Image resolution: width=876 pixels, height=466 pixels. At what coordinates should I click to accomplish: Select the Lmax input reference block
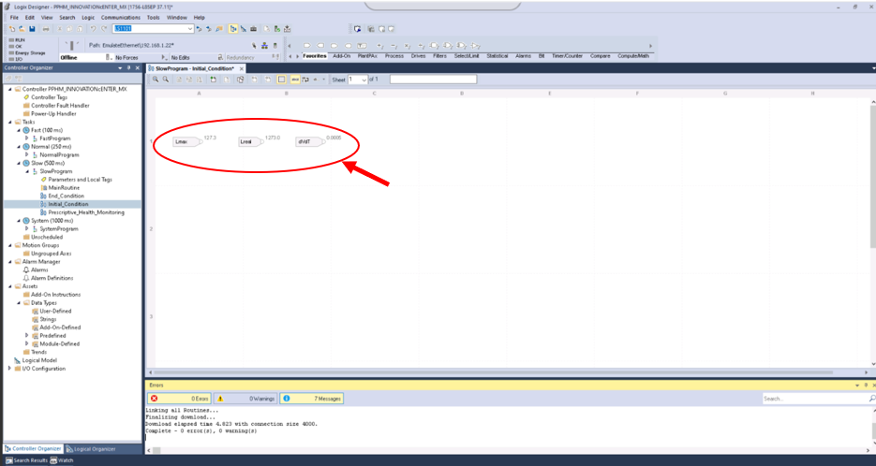187,141
